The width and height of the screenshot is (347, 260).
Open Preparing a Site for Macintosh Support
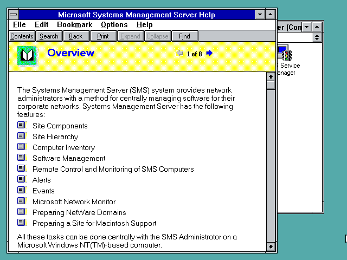94,223
